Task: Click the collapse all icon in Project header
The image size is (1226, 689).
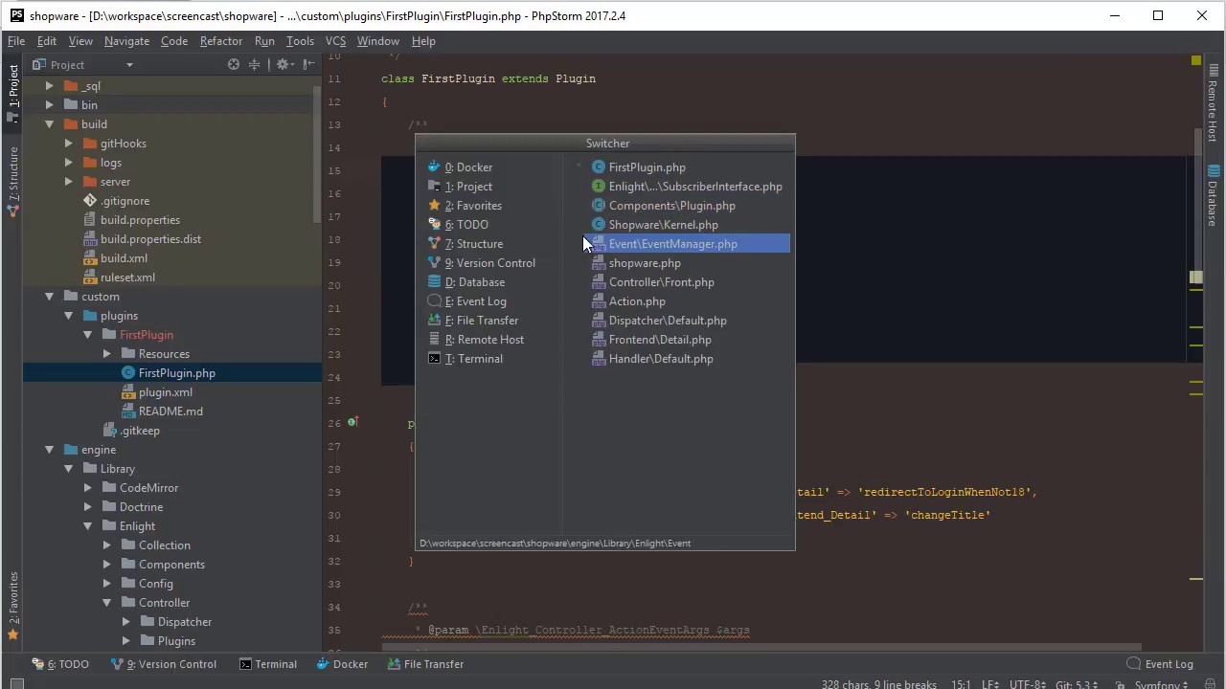Action: (x=255, y=64)
